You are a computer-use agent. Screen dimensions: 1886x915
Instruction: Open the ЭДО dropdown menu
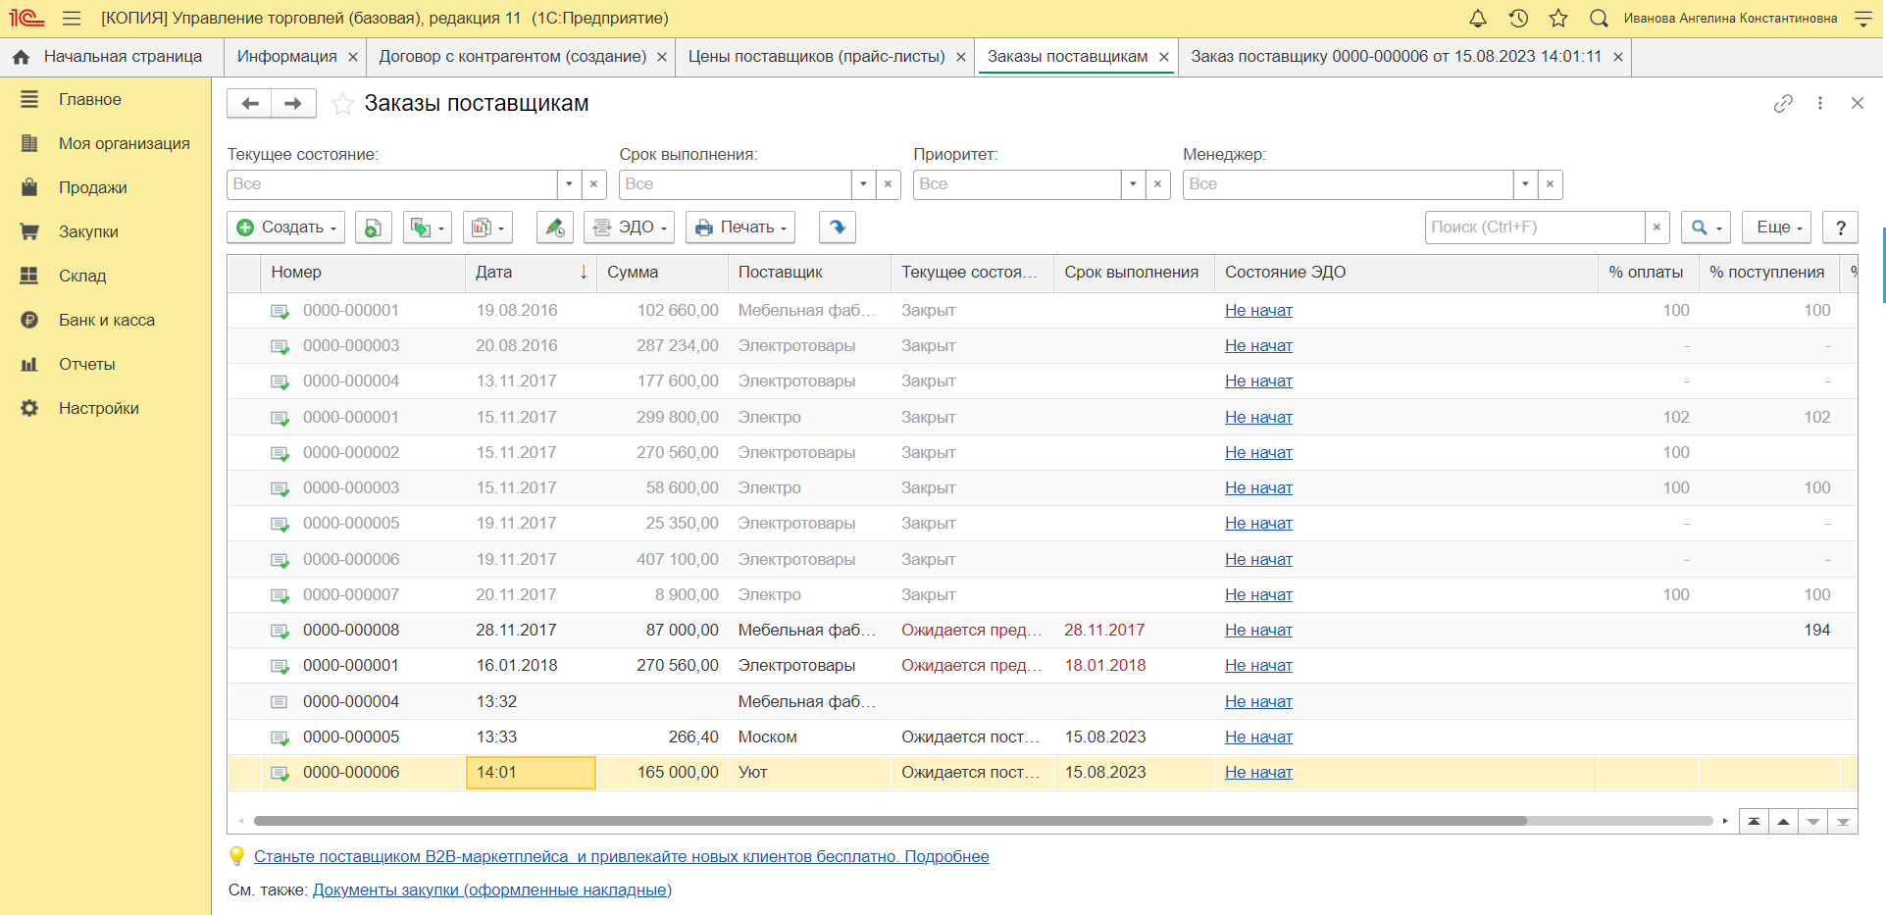tap(630, 228)
